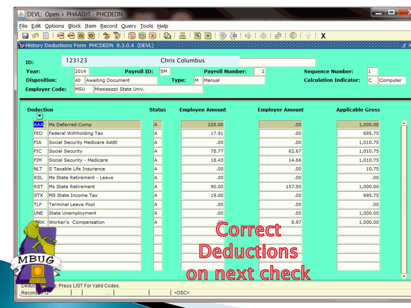Open the Options menu
Screen dimensions: 411x308
pos(55,26)
